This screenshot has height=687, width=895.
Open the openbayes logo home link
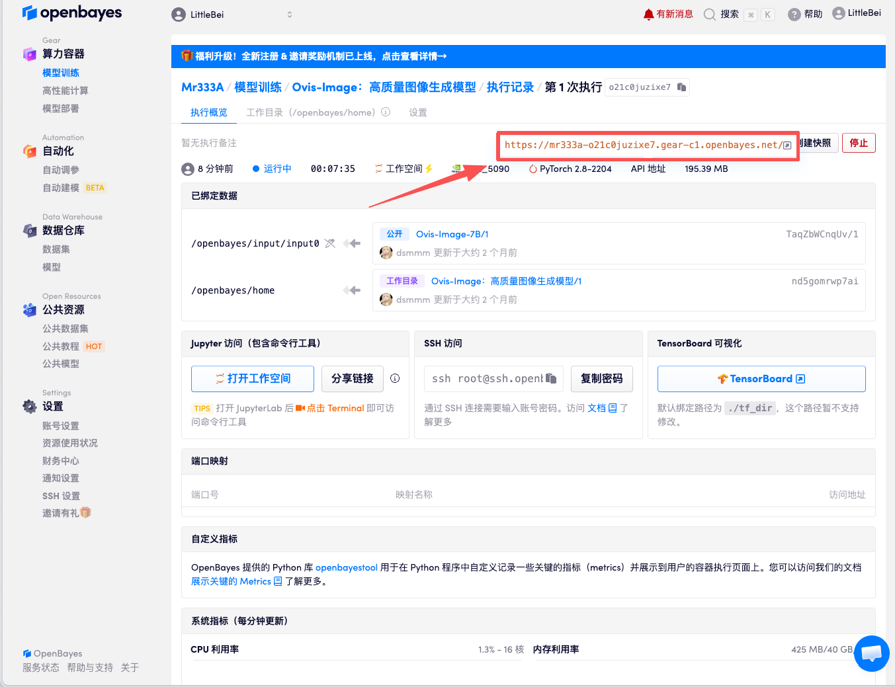[x=71, y=13]
